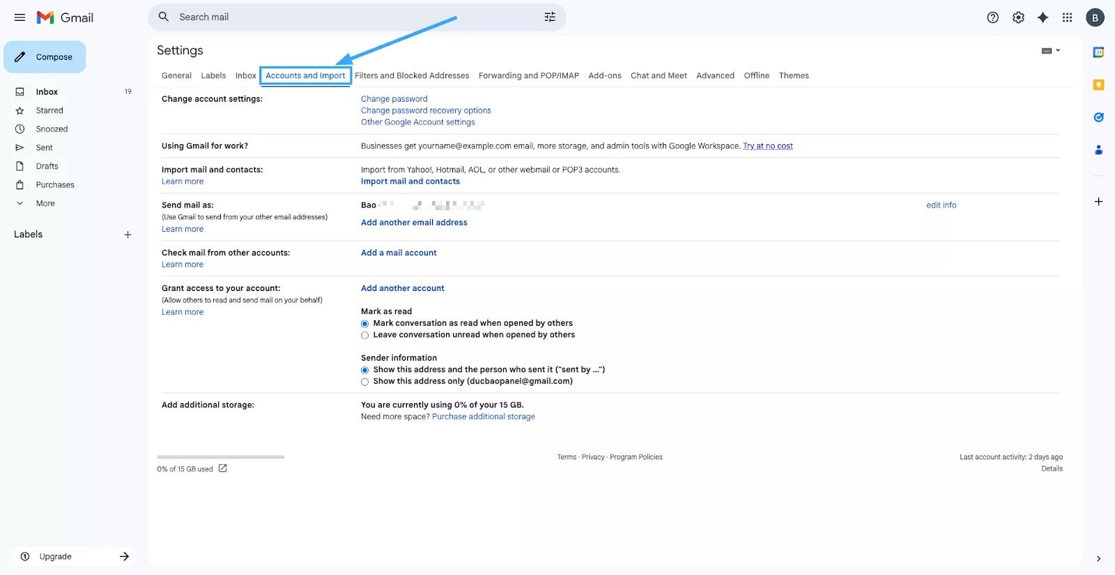1115x575 pixels.
Task: Select Show this address only option
Action: (364, 382)
